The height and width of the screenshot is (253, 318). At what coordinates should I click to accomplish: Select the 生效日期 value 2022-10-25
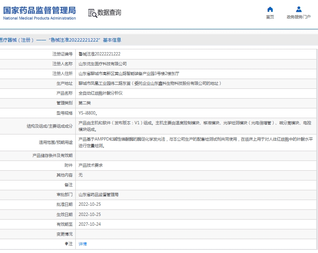pyautogui.click(x=90, y=214)
